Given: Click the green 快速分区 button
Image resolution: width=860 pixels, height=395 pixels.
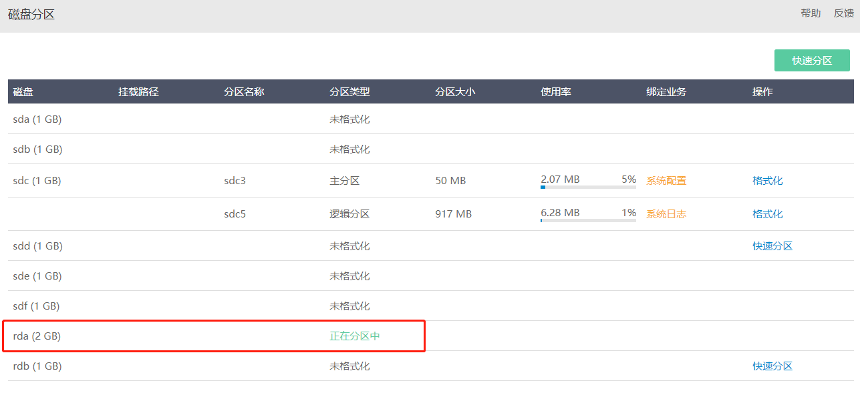Looking at the screenshot, I should (x=812, y=60).
